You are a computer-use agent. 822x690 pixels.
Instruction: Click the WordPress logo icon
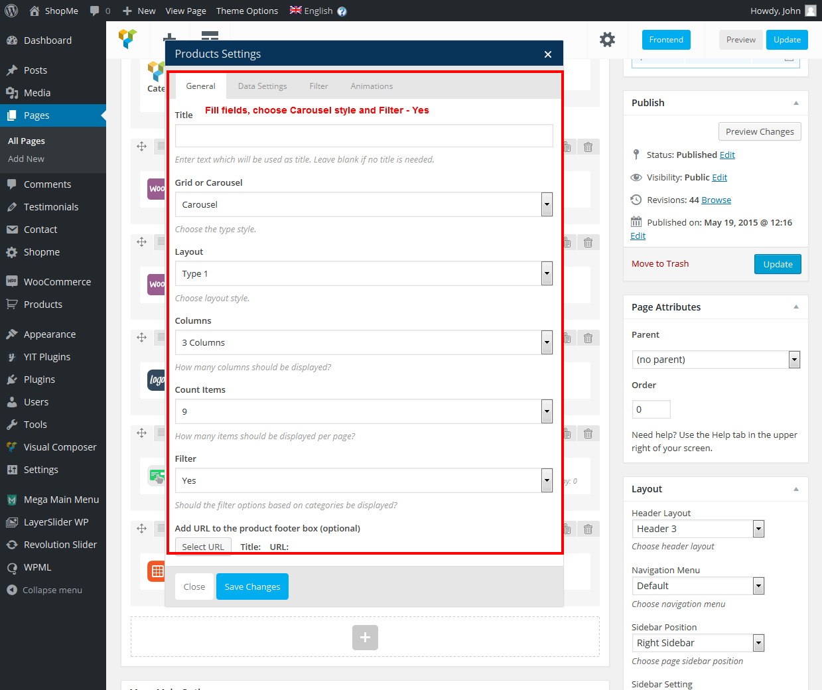point(11,11)
